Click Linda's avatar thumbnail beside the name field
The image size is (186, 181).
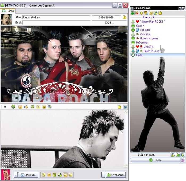click(x=6, y=19)
